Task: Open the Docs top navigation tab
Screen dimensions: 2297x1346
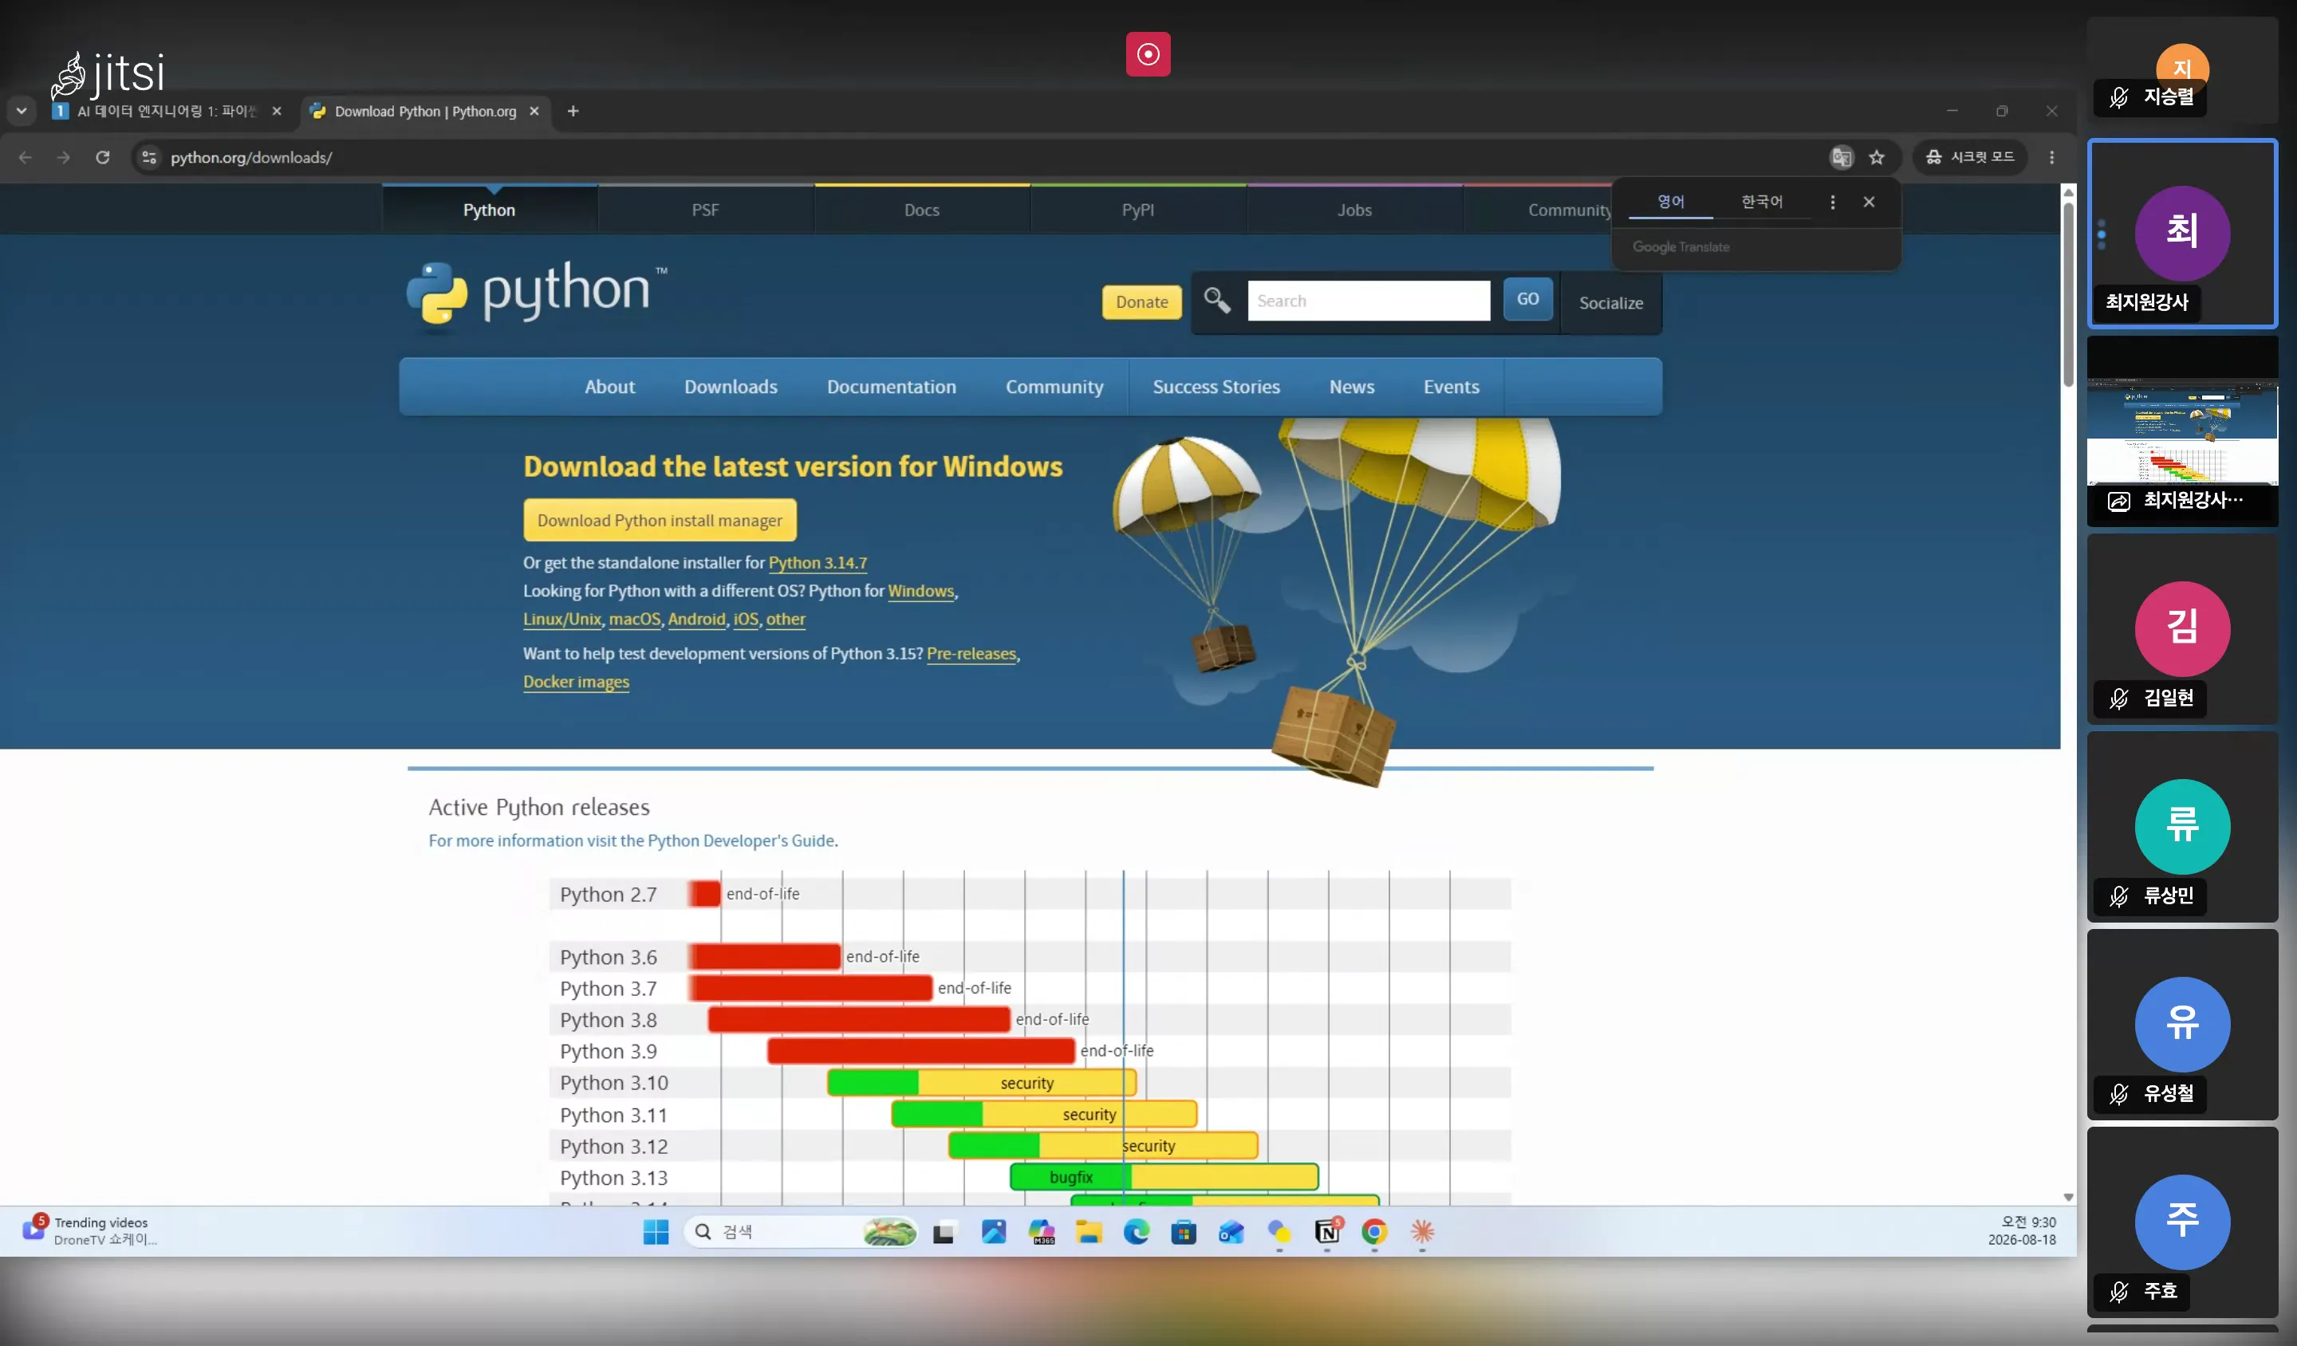Action: pos(921,211)
